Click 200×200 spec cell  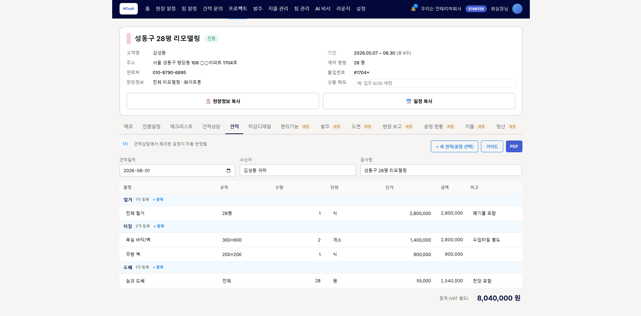coord(232,255)
